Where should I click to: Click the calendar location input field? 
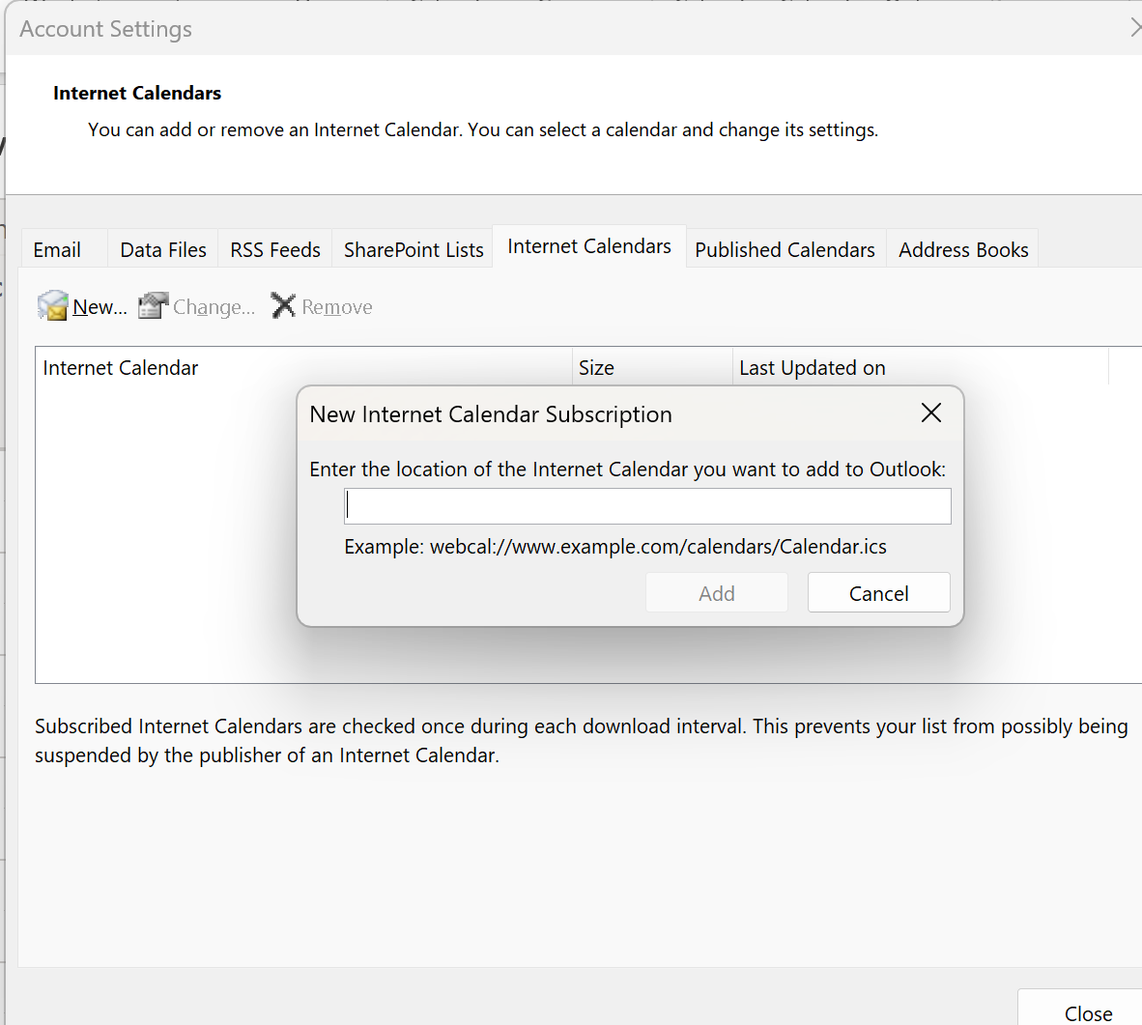(x=647, y=506)
